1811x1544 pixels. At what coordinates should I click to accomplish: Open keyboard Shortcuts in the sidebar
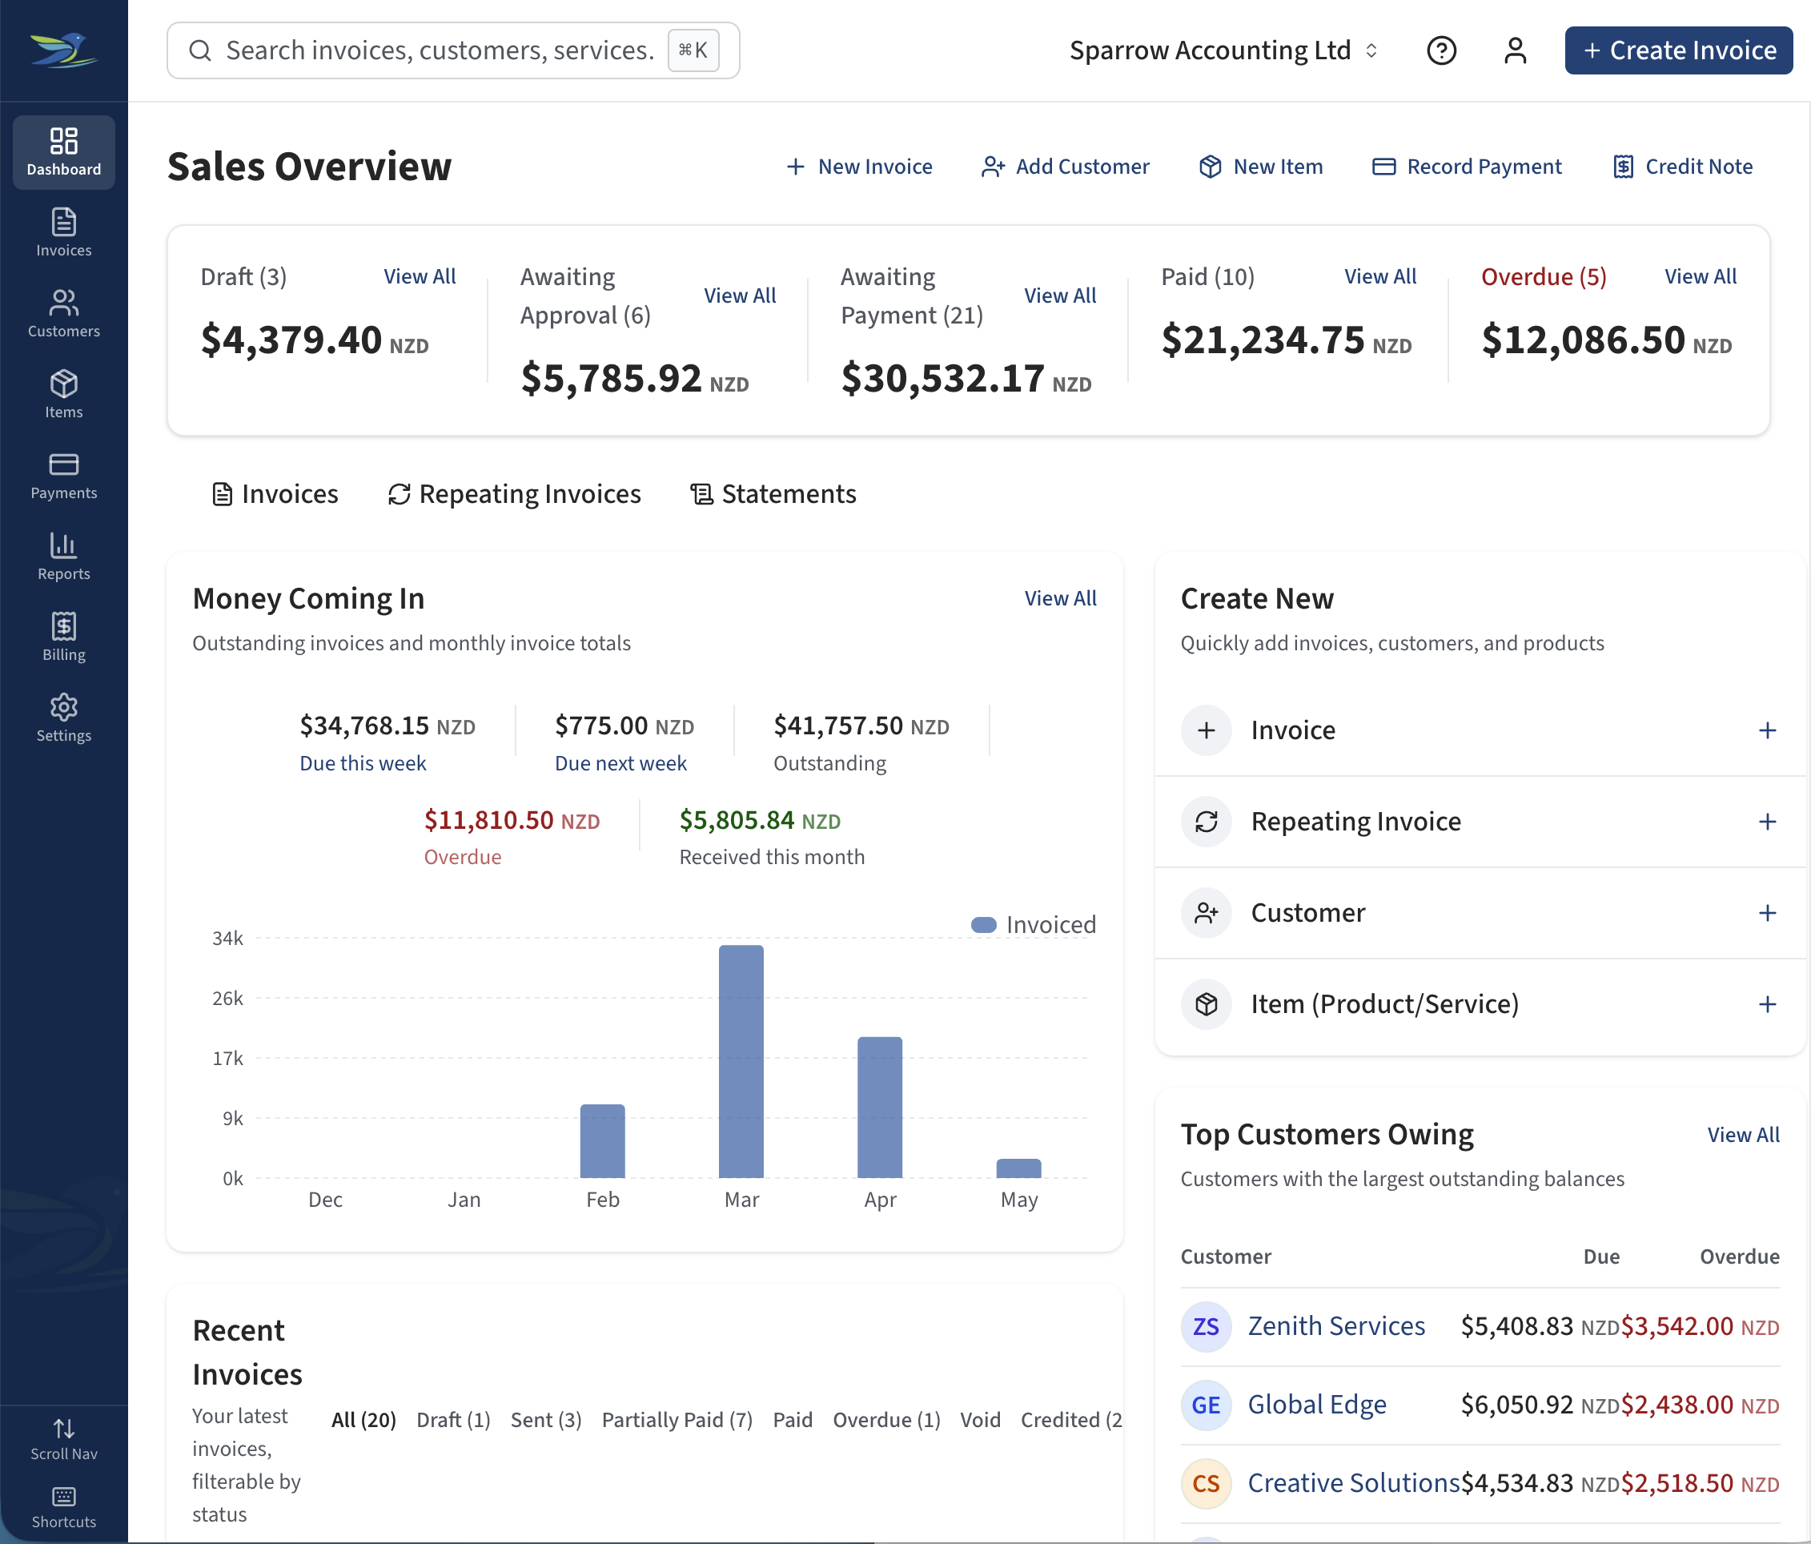coord(64,1507)
